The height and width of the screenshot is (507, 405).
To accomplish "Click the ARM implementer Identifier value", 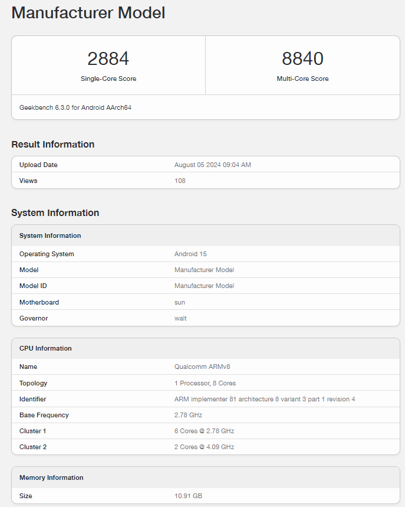I will pos(265,399).
